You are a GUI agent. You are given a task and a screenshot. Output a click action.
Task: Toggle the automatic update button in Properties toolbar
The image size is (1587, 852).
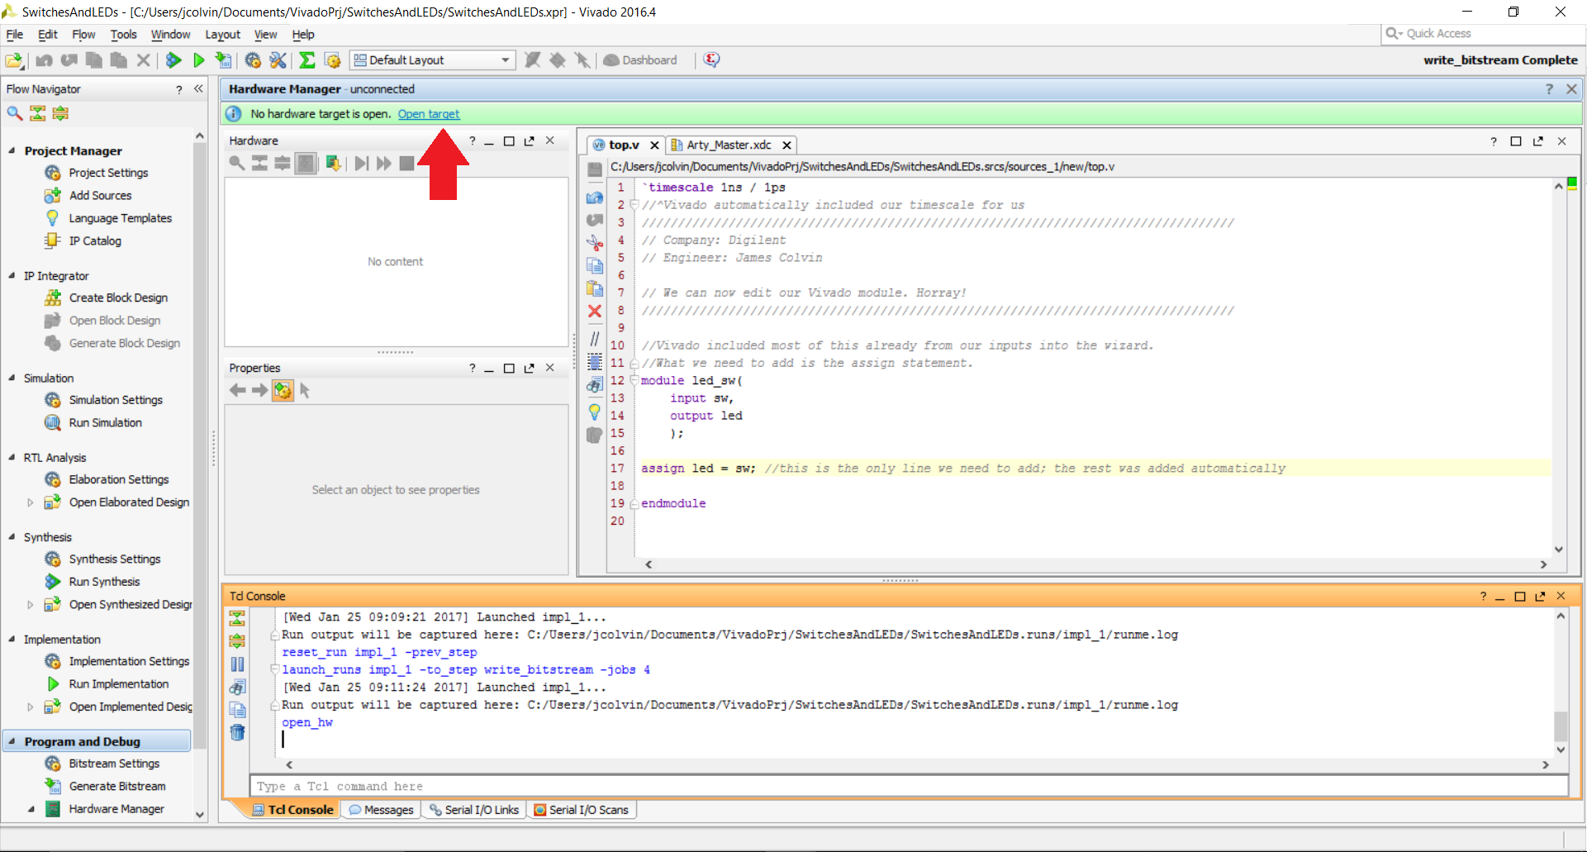[x=283, y=391]
